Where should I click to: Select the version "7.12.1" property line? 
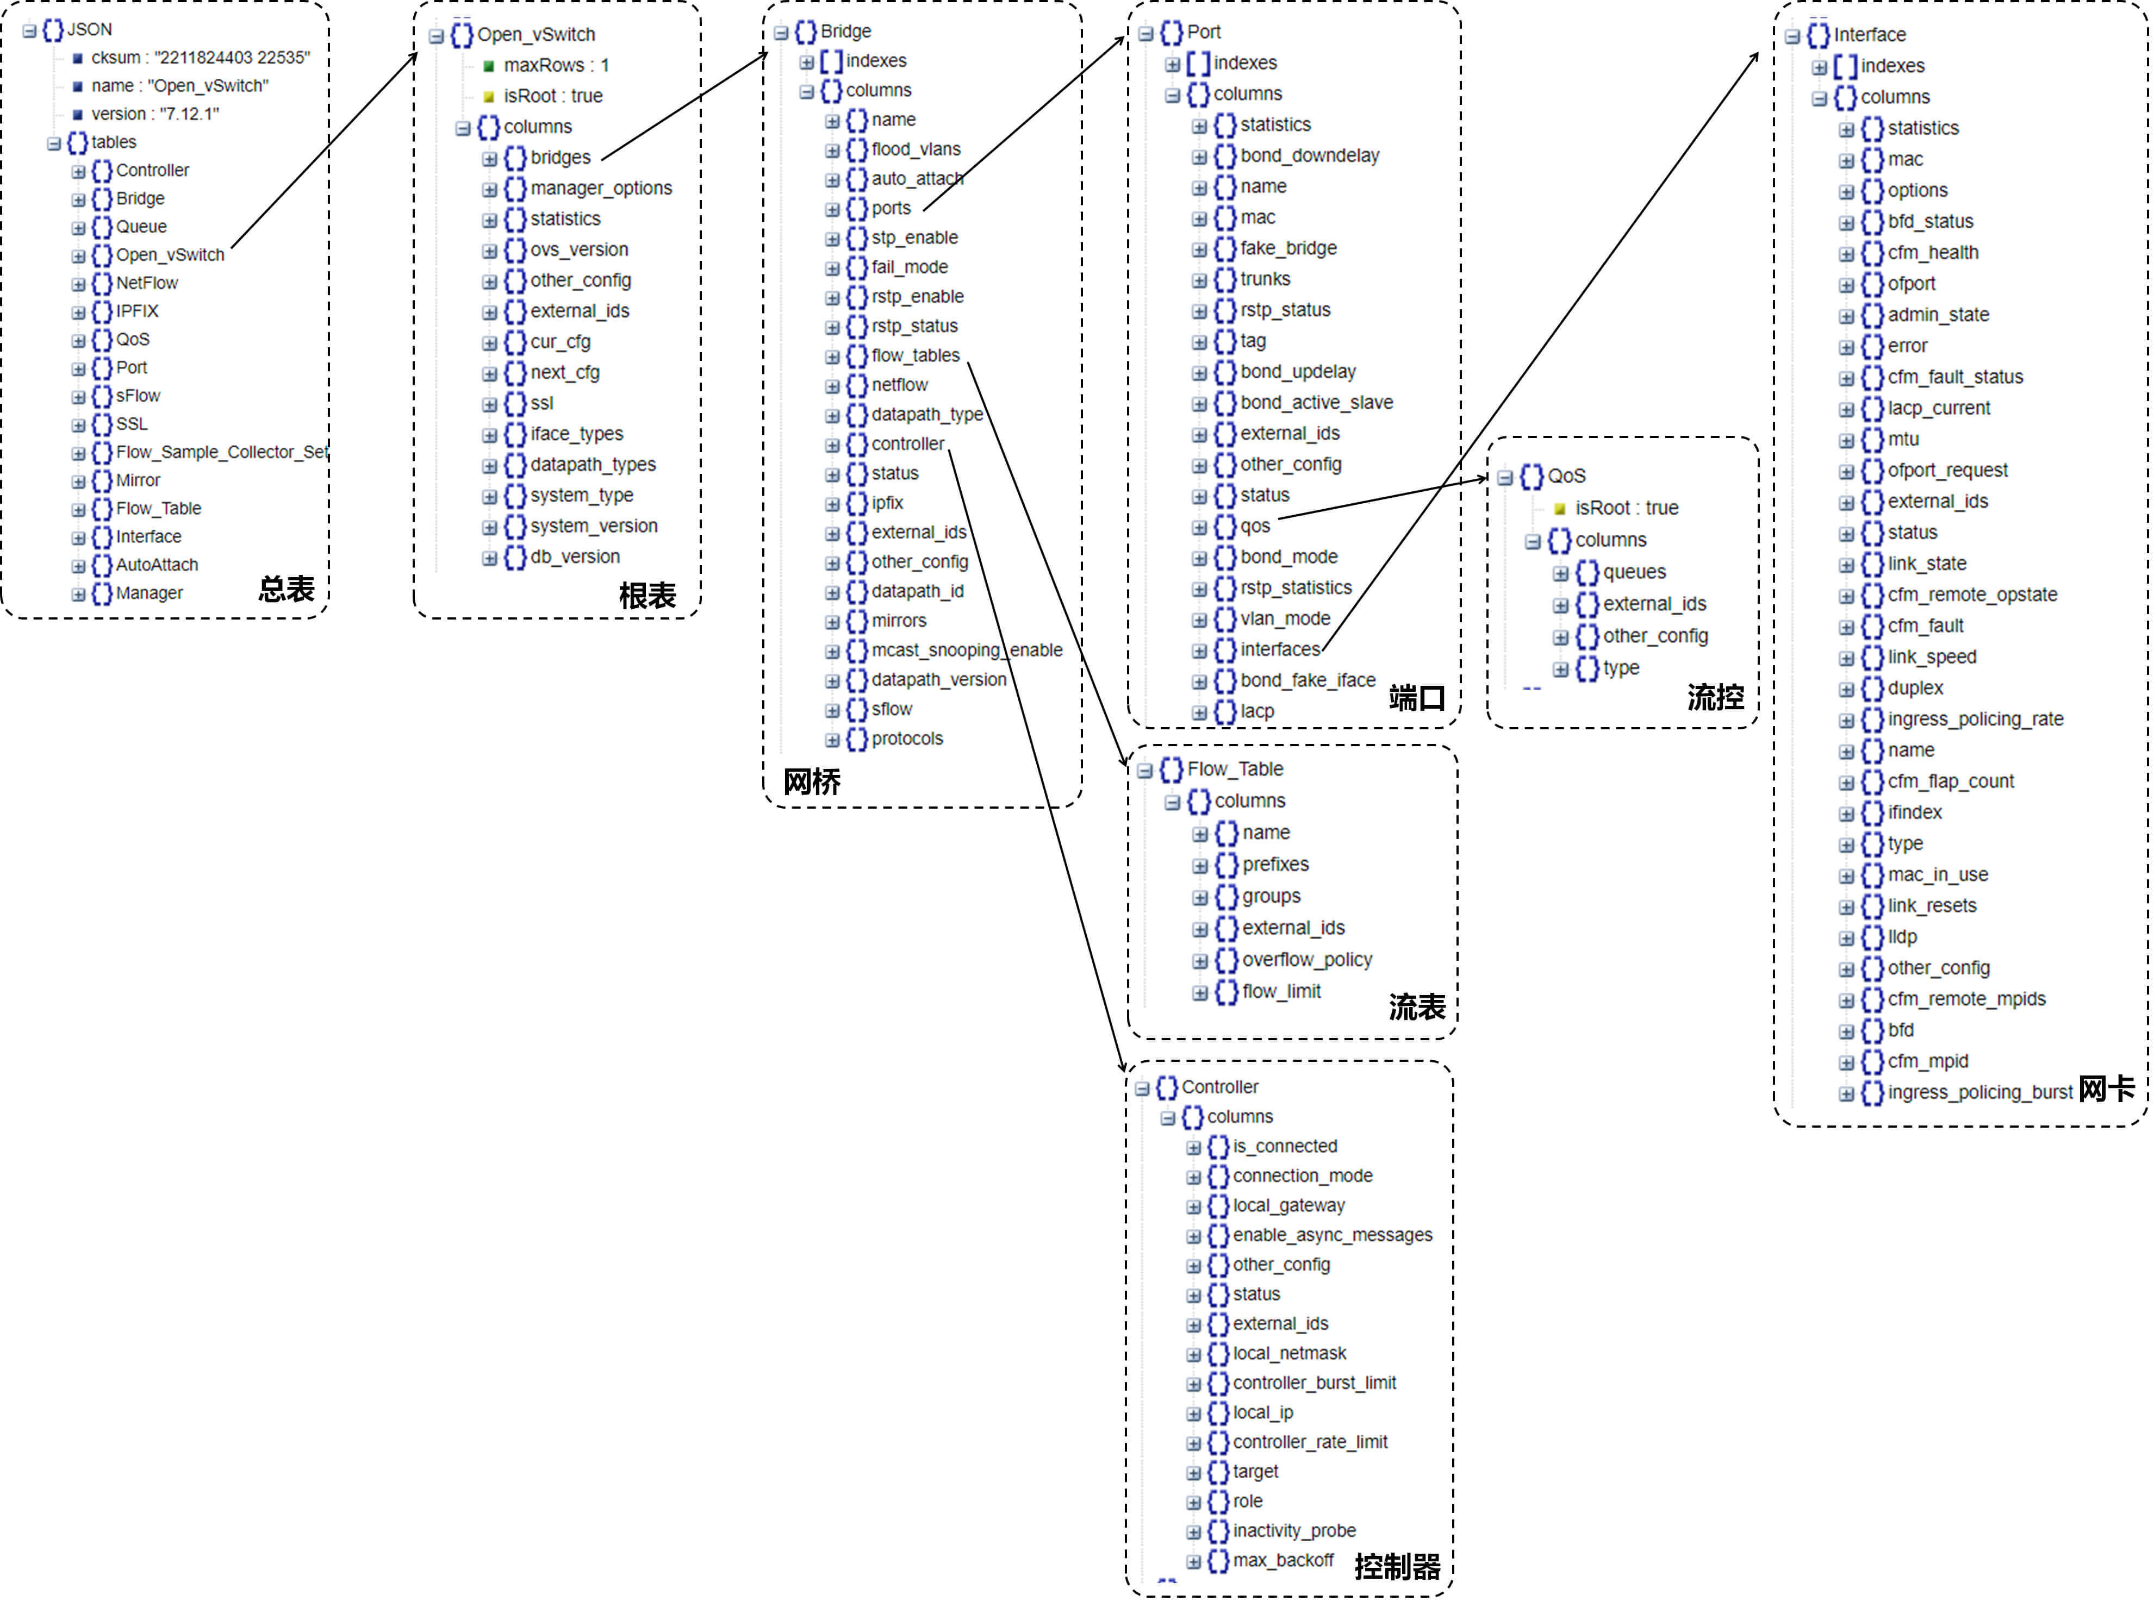point(155,114)
